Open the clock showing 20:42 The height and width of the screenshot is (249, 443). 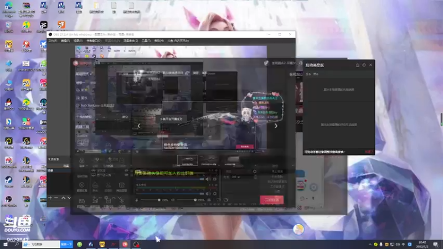point(423,245)
